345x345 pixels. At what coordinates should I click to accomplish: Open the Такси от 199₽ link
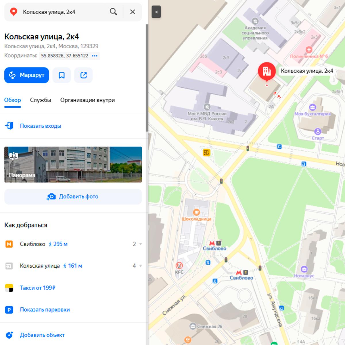38,288
